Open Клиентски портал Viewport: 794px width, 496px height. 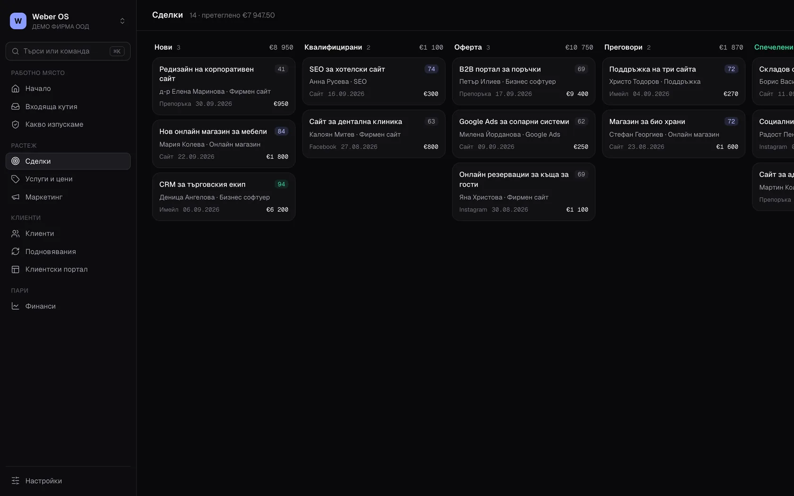(x=68, y=270)
